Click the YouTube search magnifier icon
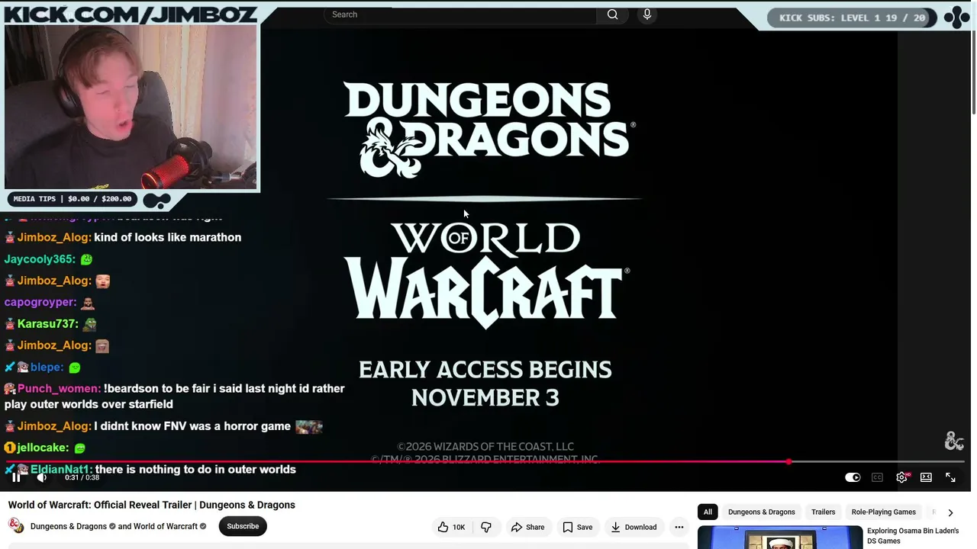Viewport: 977px width, 549px height. 612,14
